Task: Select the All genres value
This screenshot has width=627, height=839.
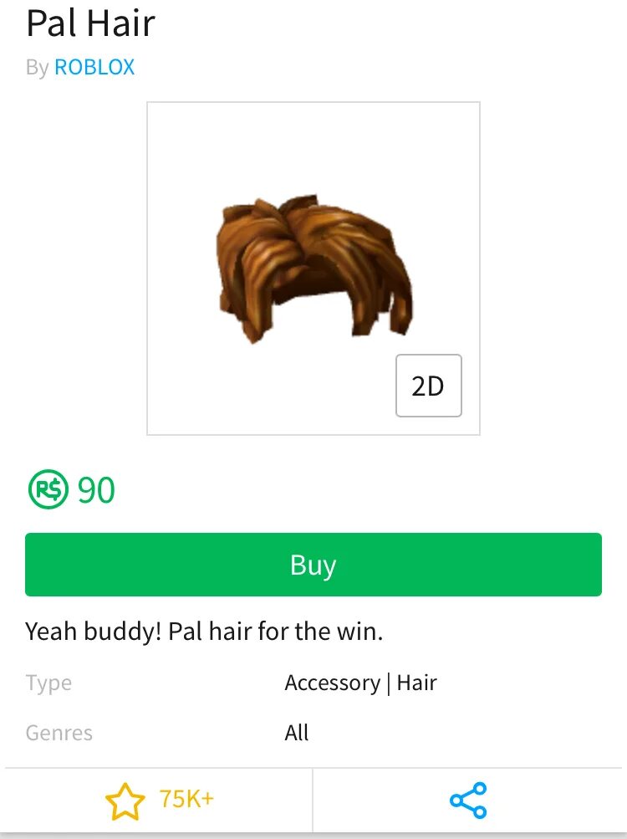Action: pos(297,733)
